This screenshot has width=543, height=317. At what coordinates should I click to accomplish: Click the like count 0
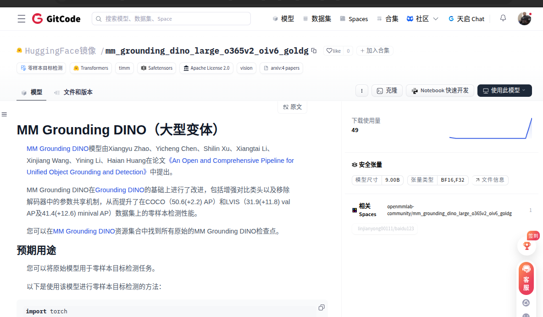pyautogui.click(x=348, y=50)
